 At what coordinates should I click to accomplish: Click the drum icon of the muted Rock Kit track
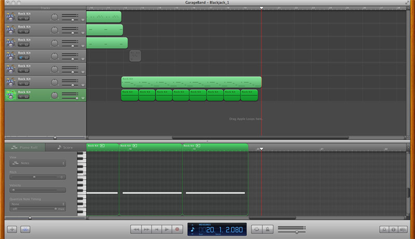[11, 56]
